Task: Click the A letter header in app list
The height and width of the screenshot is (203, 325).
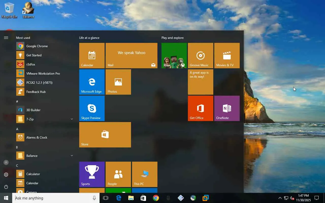Action: [17, 129]
